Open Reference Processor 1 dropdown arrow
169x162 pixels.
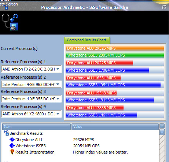(58, 69)
